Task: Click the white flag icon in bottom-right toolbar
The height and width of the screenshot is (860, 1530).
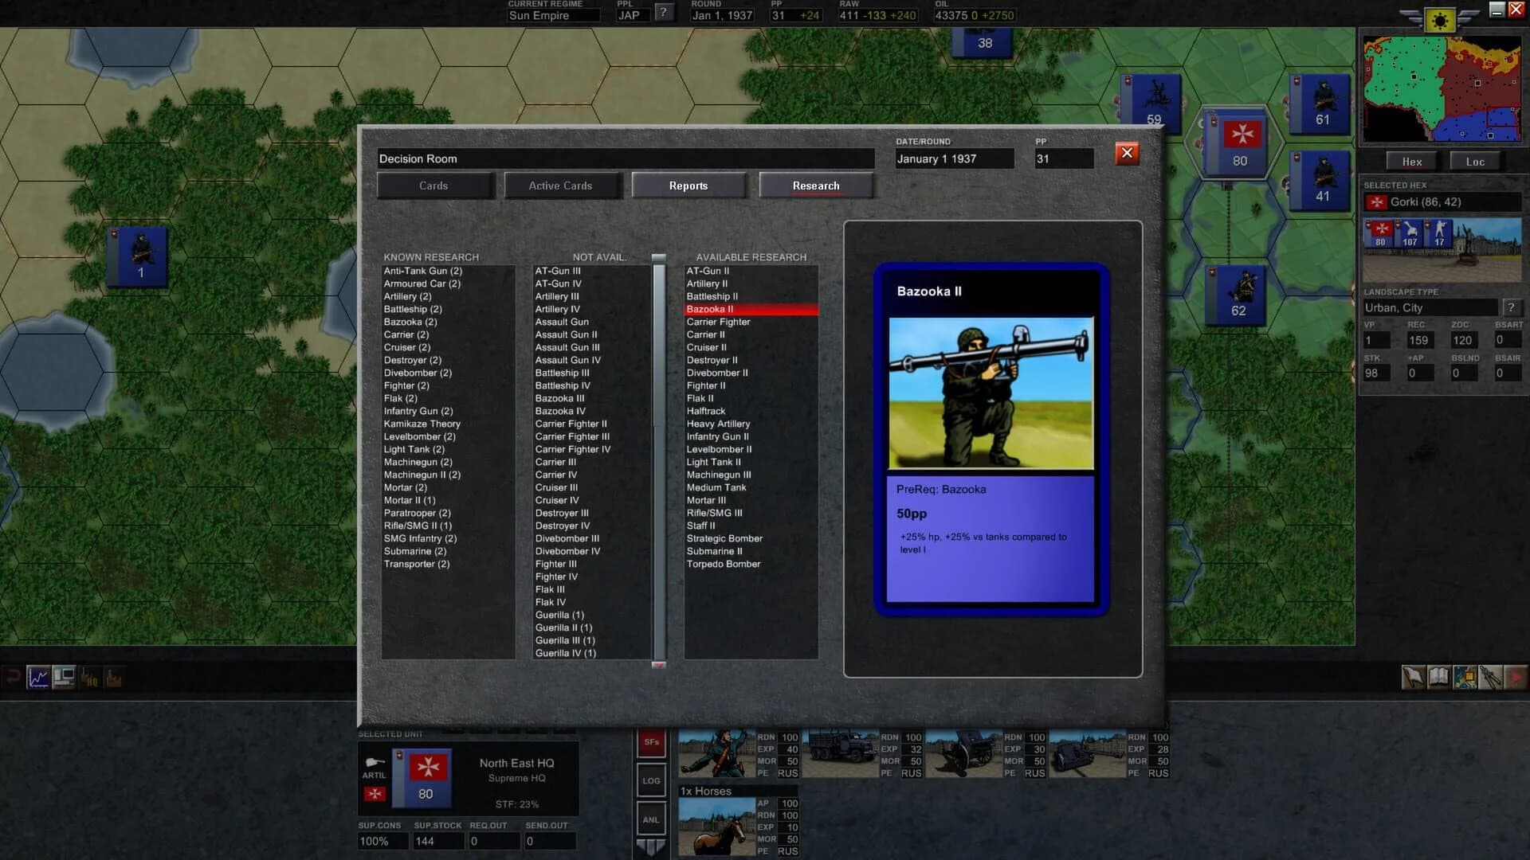Action: pos(1412,678)
